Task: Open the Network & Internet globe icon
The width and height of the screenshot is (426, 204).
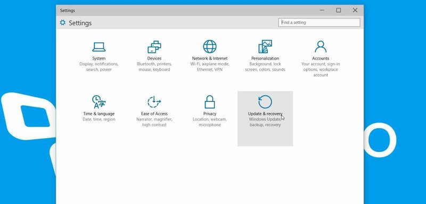Action: (210, 47)
